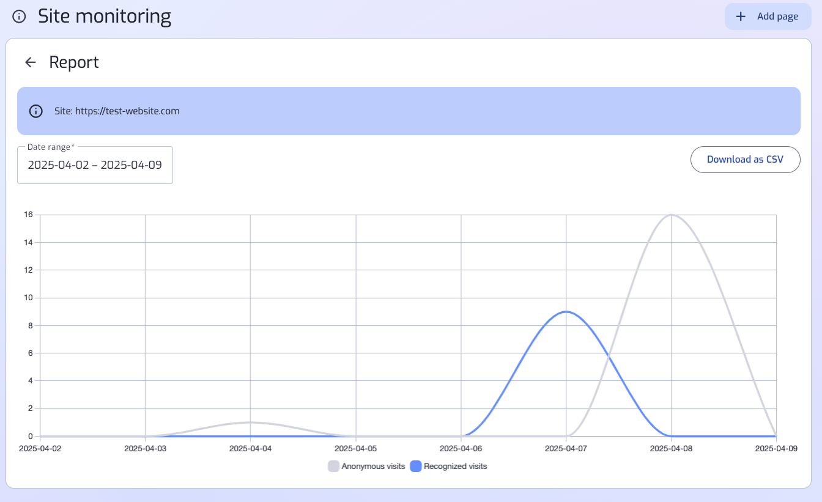
Task: Click the 2025-04-07 axis label
Action: [x=566, y=448]
